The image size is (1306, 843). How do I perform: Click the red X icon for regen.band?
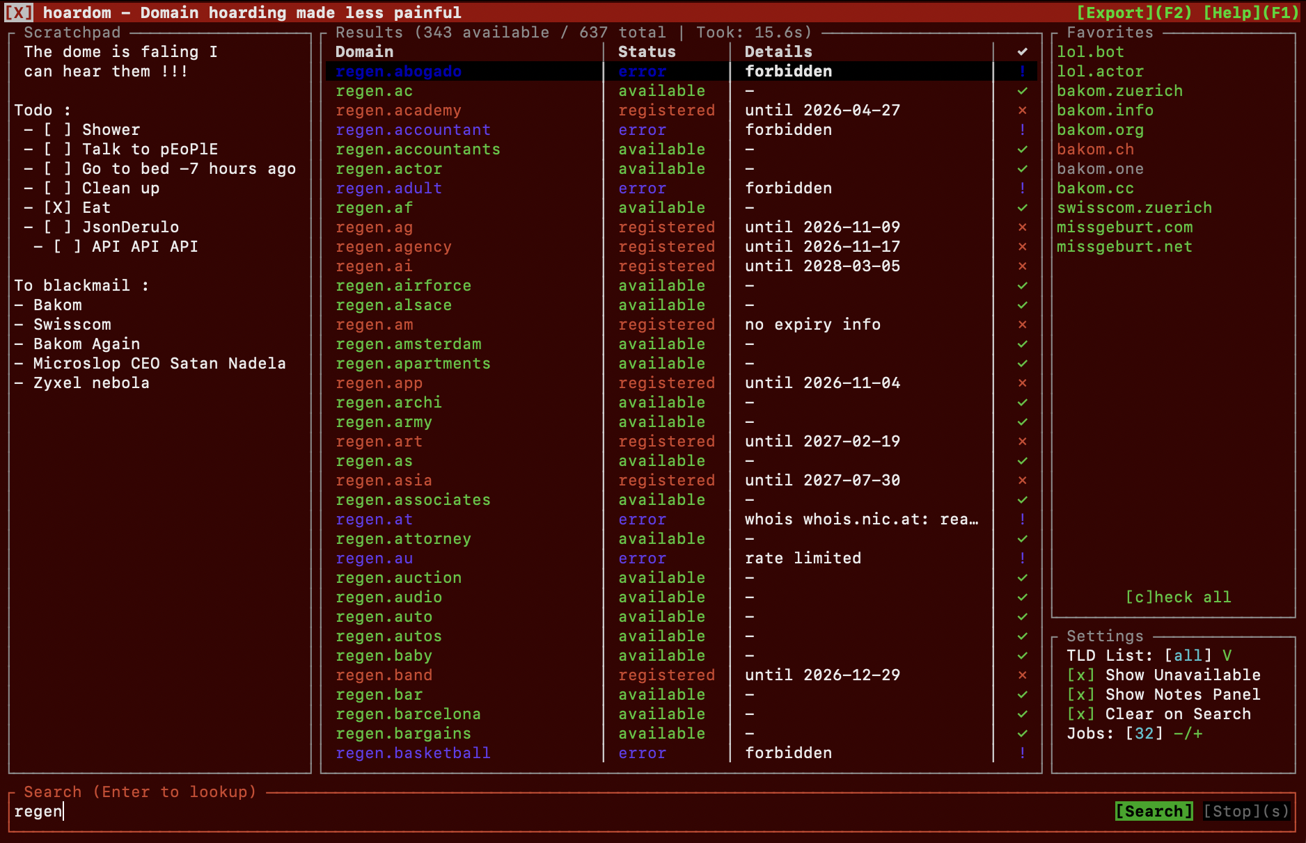tap(1022, 675)
